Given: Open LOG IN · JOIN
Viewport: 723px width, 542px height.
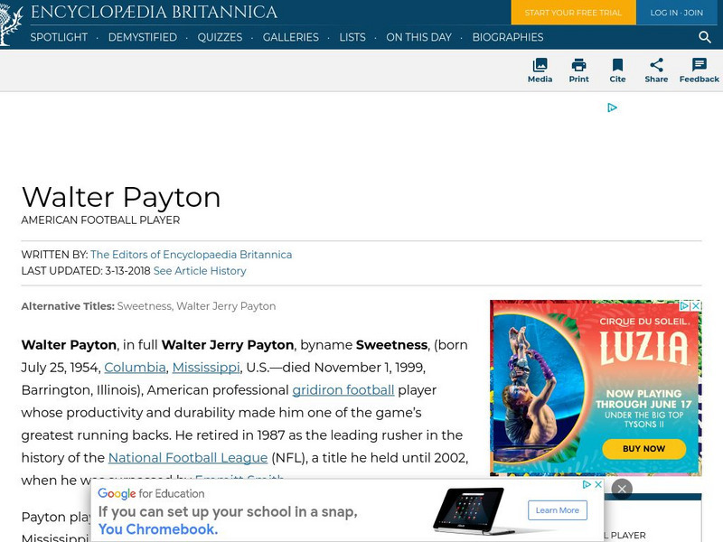Looking at the screenshot, I should tap(676, 13).
